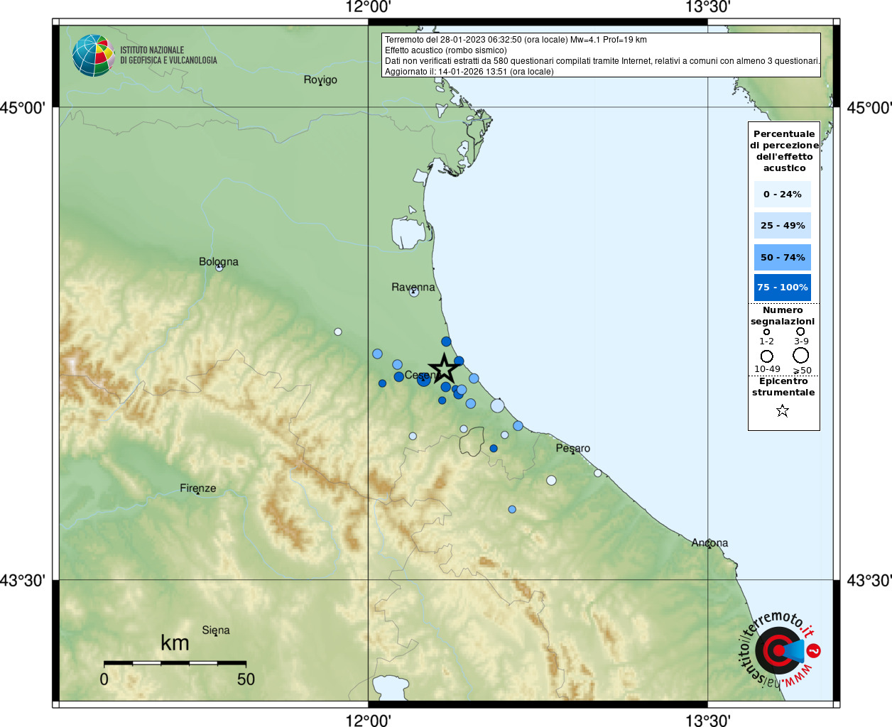
Task: Click the INGV globe logo
Action: pyautogui.click(x=93, y=55)
